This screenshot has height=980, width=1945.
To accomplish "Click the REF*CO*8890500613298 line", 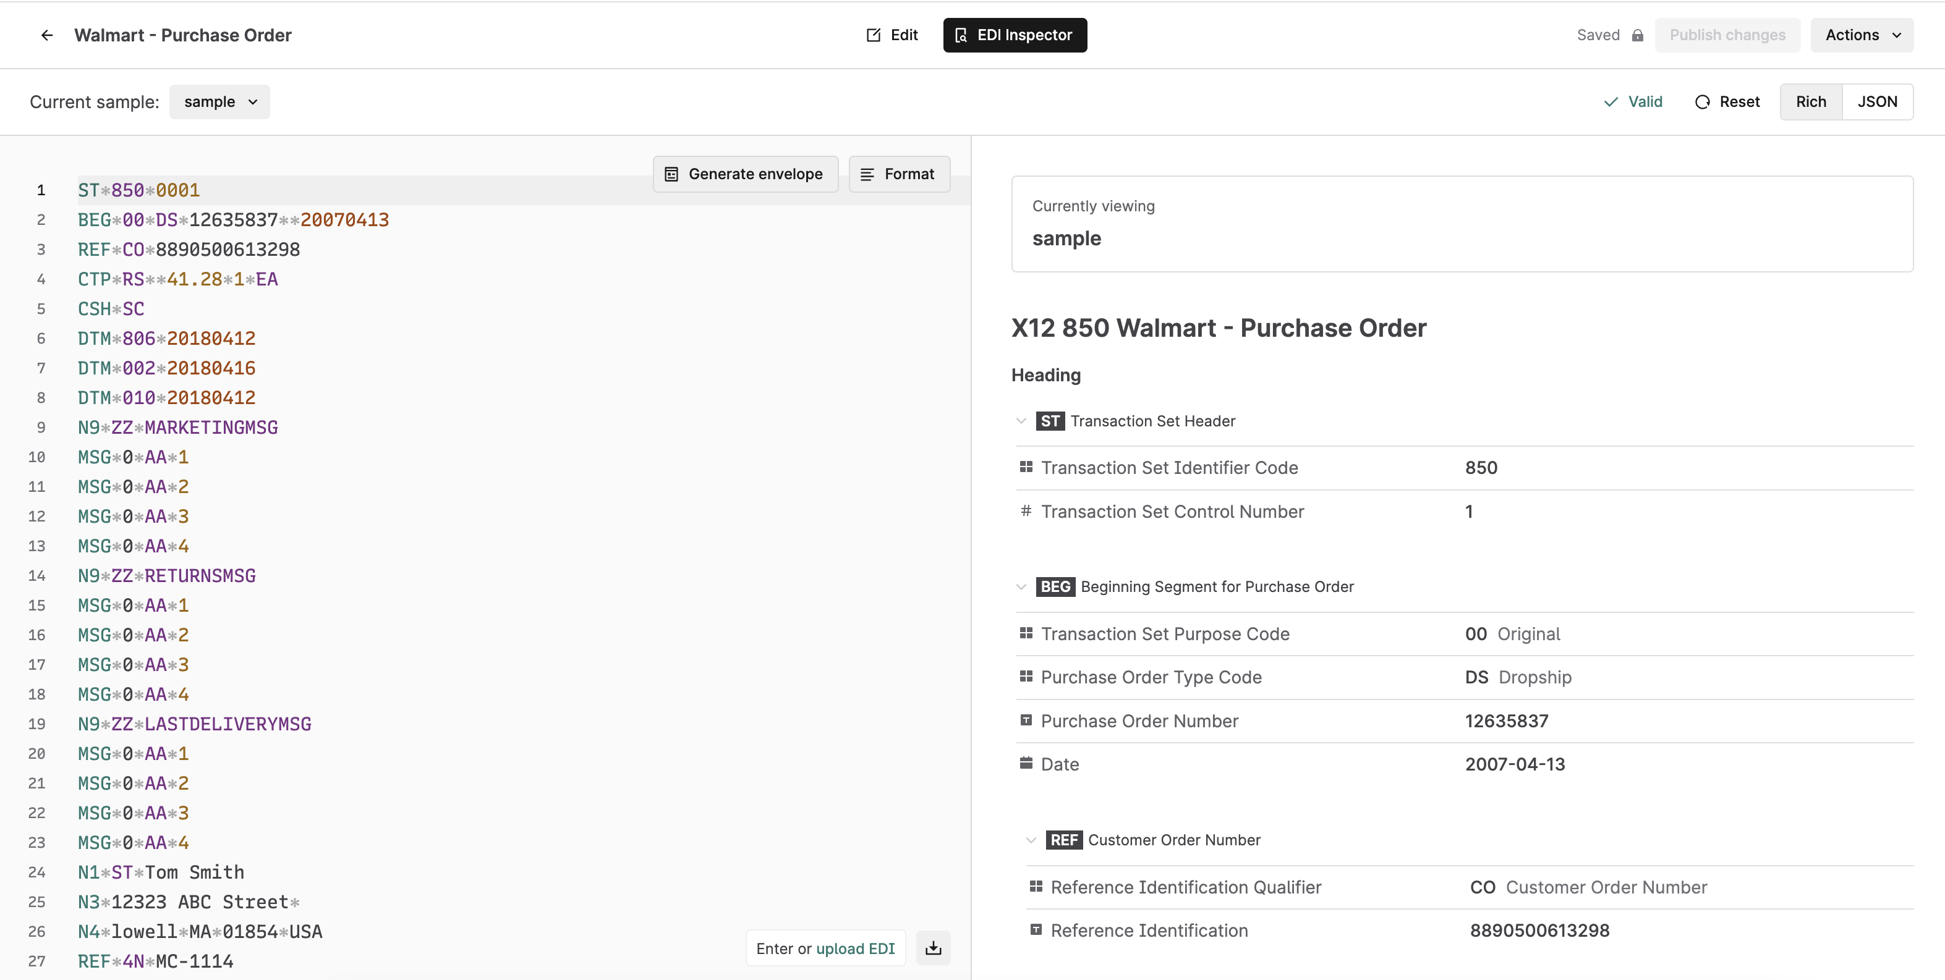I will [x=189, y=250].
